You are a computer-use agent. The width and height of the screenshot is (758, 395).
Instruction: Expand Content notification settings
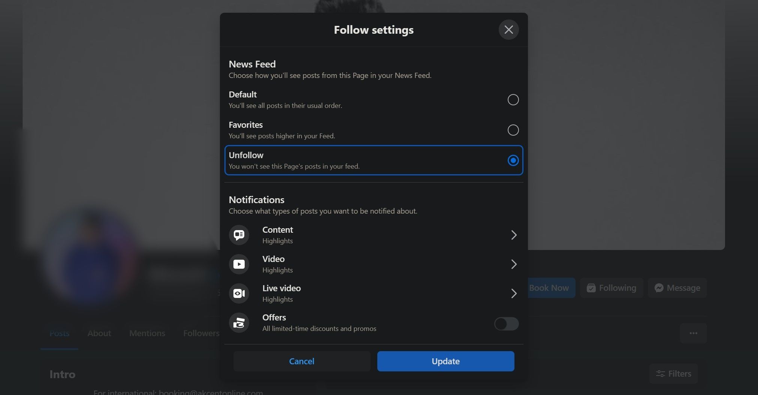(x=514, y=235)
